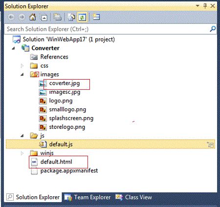
Task: Collapse the images folder
Action: tap(22, 75)
